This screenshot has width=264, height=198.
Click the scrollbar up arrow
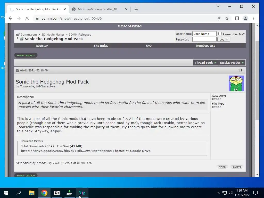pos(257,26)
